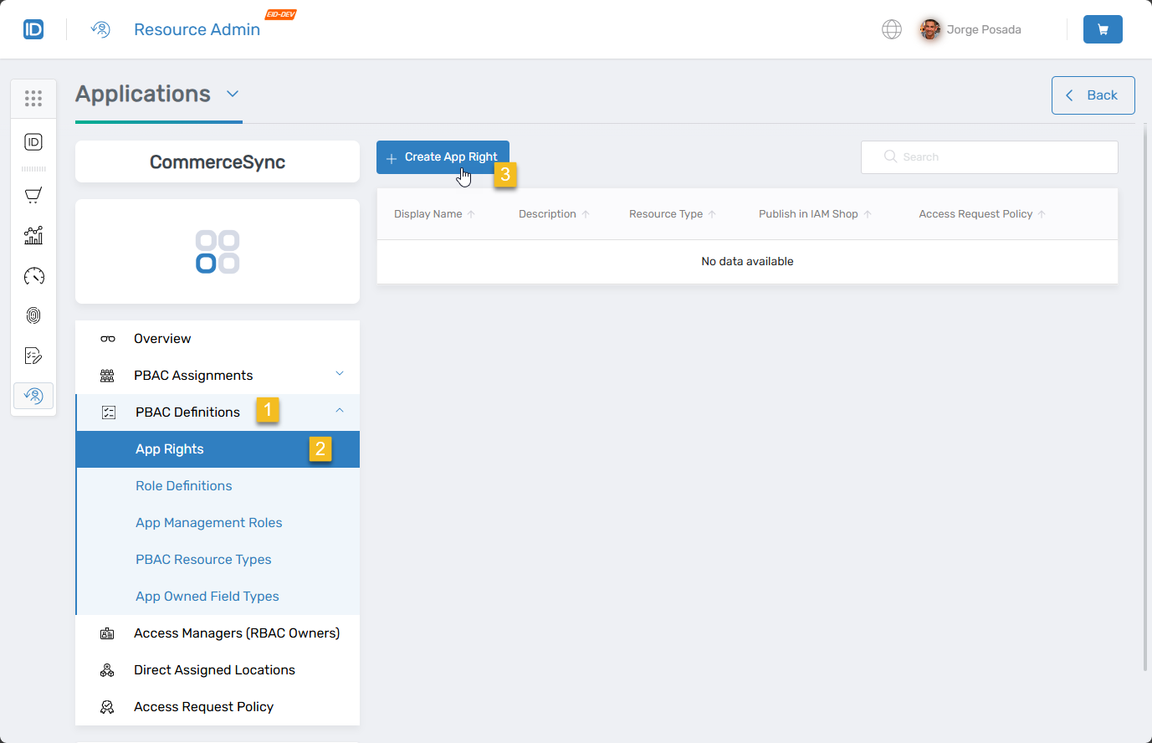The height and width of the screenshot is (743, 1152).
Task: Open PBAC Resource Types link
Action: 203,560
